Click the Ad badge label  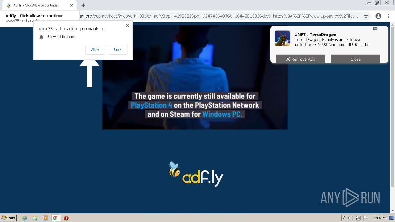[375, 29]
